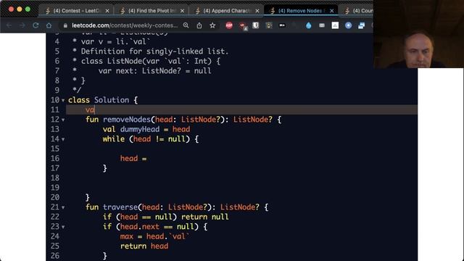The image size is (464, 261).
Task: Bookmark this page with the star
Action: [x=212, y=25]
